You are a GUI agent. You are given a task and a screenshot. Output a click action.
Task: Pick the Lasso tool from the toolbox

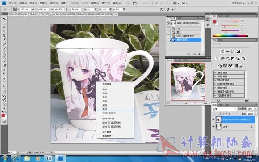coord(4,27)
